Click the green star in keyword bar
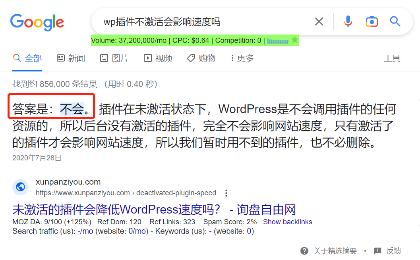420x260 pixels. click(x=295, y=40)
